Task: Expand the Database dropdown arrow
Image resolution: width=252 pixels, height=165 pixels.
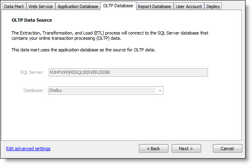Action: click(160, 91)
